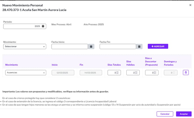Close the Nuevo Movimiento Personal dialog
This screenshot has width=194, height=118.
pyautogui.click(x=190, y=5)
